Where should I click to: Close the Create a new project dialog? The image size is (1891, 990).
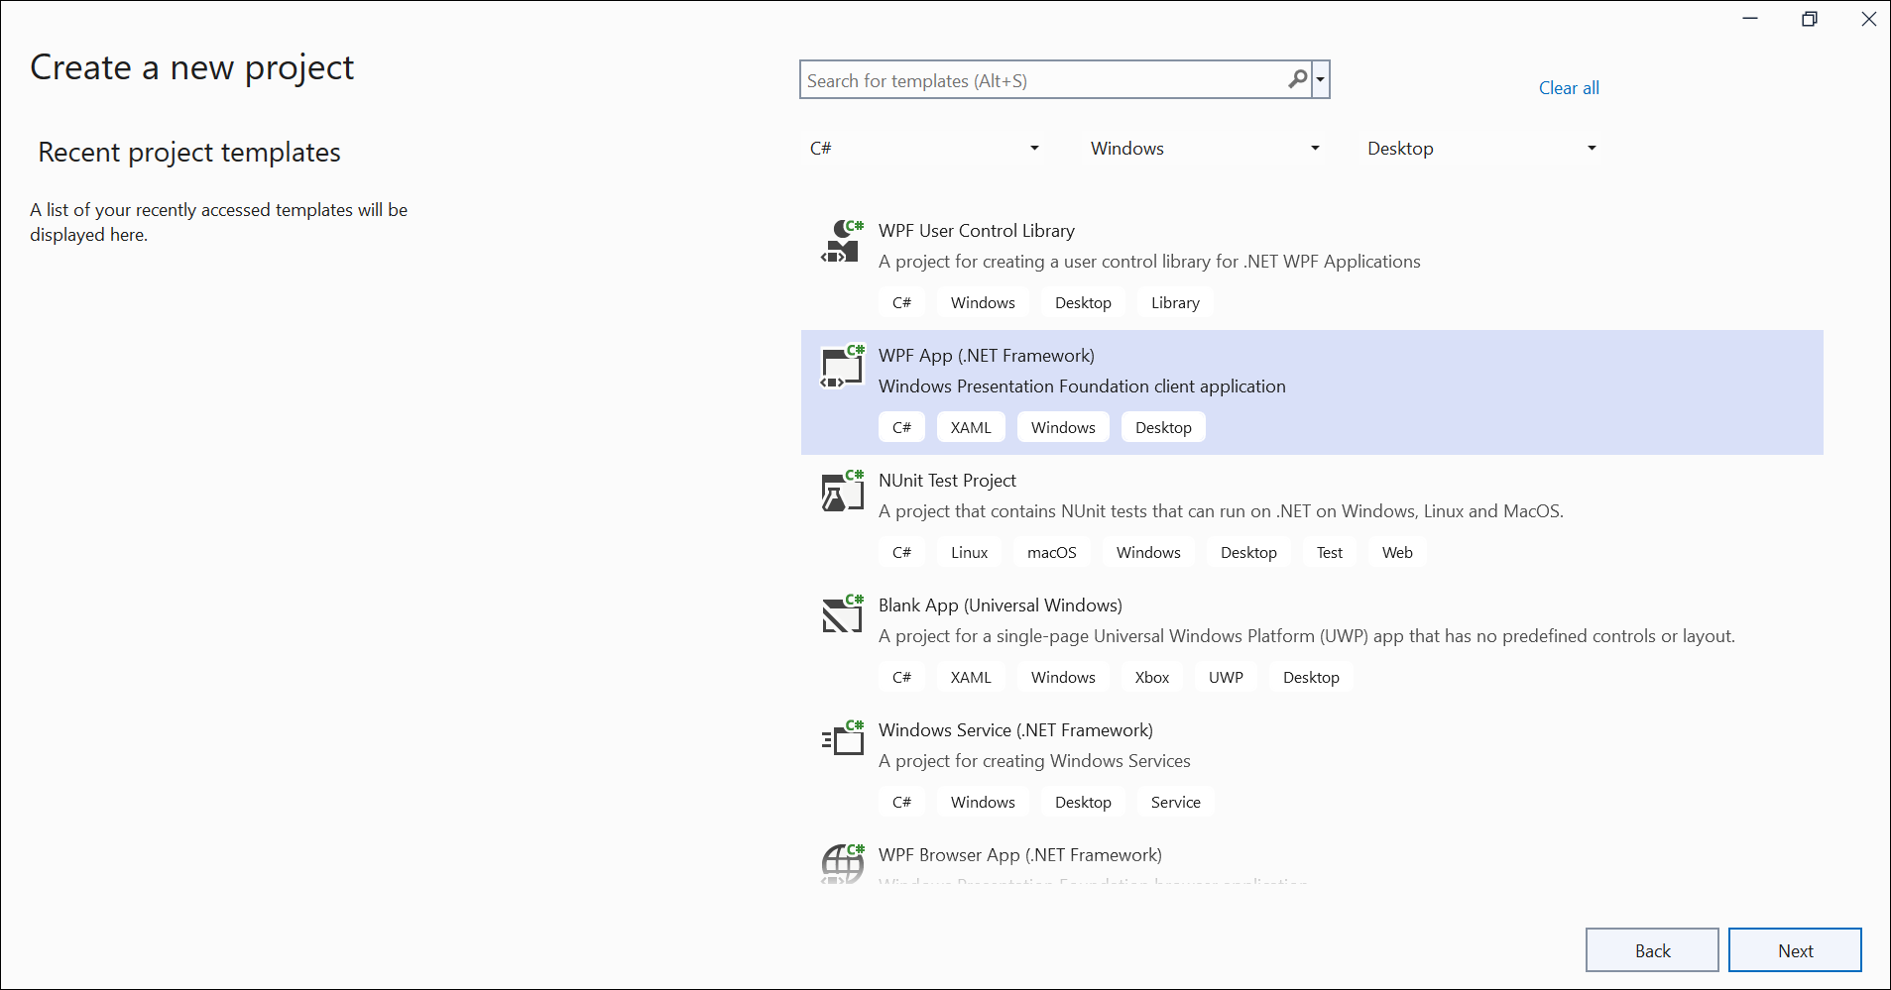point(1869,19)
